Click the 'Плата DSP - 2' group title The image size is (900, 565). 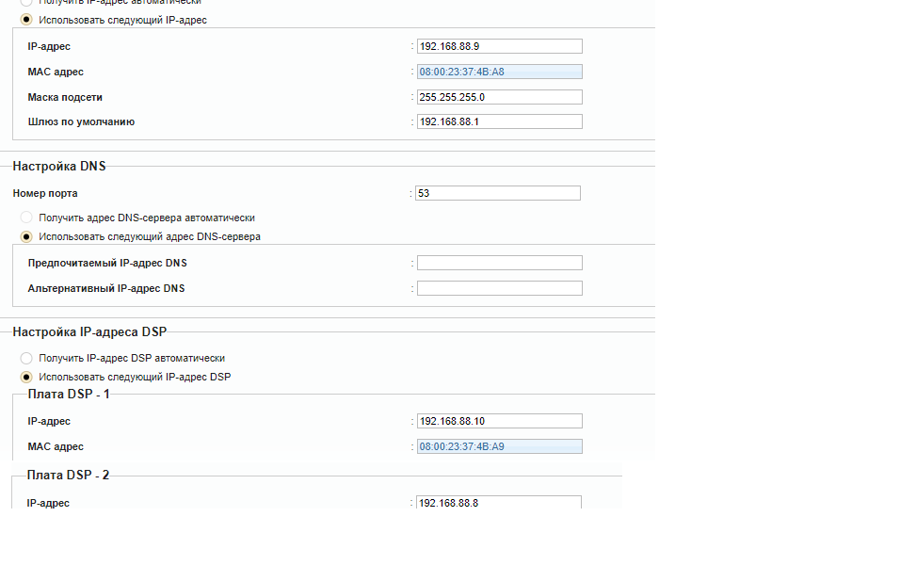point(68,476)
